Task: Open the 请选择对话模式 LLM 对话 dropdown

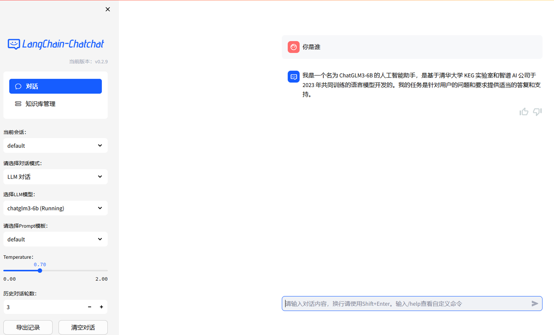Action: [x=56, y=176]
